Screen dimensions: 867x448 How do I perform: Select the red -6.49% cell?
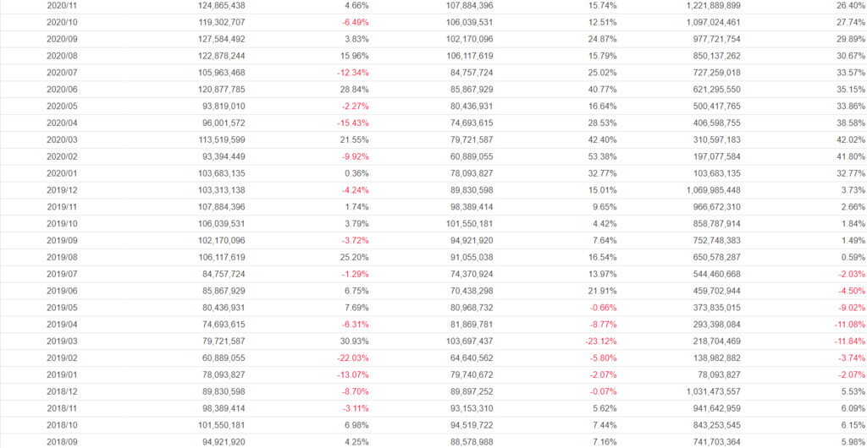pos(352,22)
